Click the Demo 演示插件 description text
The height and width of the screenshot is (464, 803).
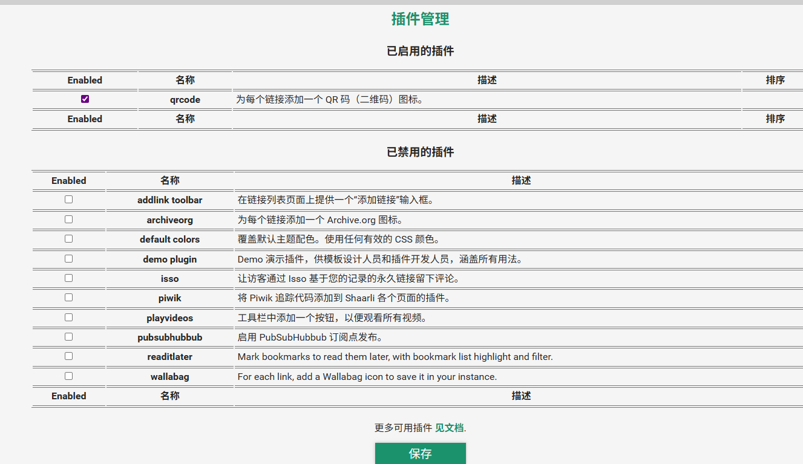click(380, 260)
